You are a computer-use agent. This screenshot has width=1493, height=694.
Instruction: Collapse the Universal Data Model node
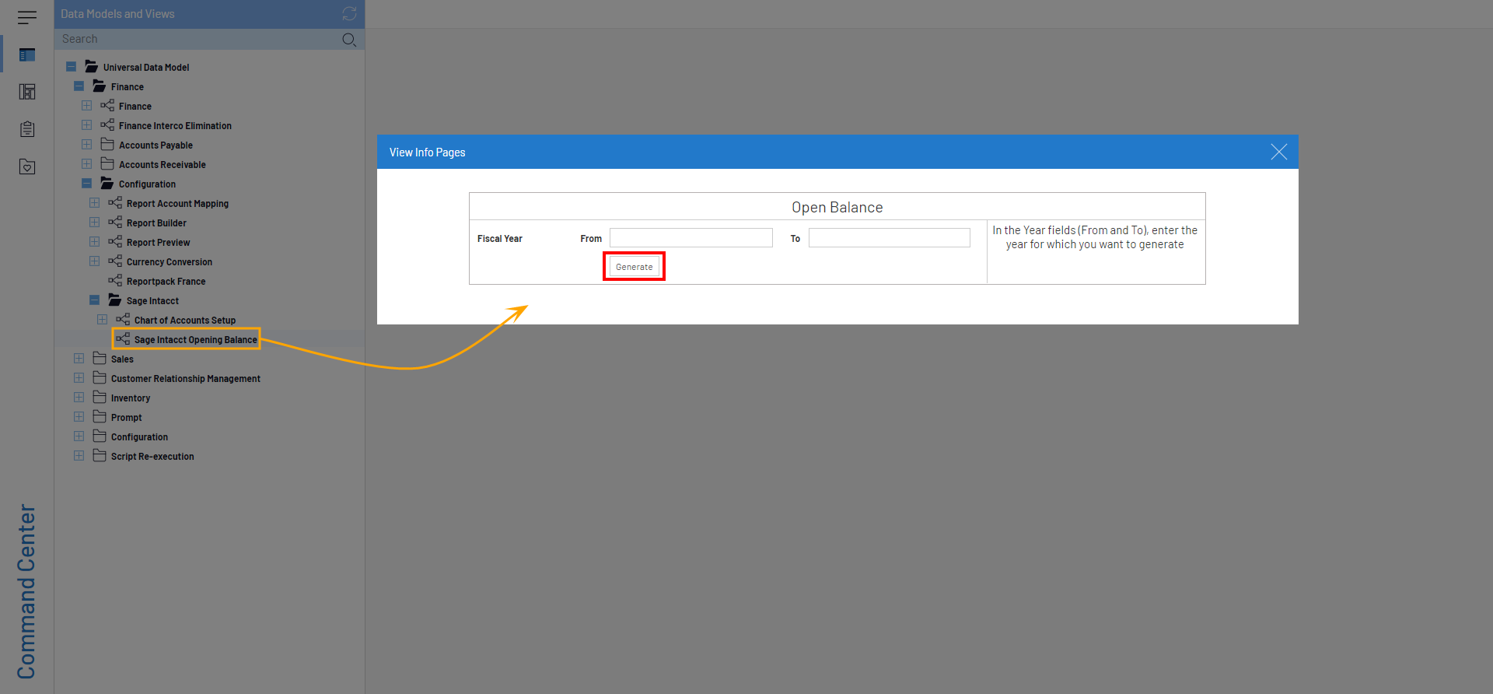click(x=72, y=67)
